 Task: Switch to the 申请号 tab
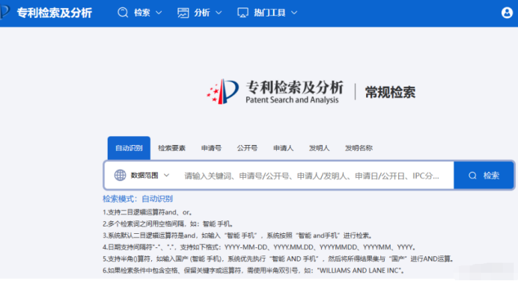point(211,148)
